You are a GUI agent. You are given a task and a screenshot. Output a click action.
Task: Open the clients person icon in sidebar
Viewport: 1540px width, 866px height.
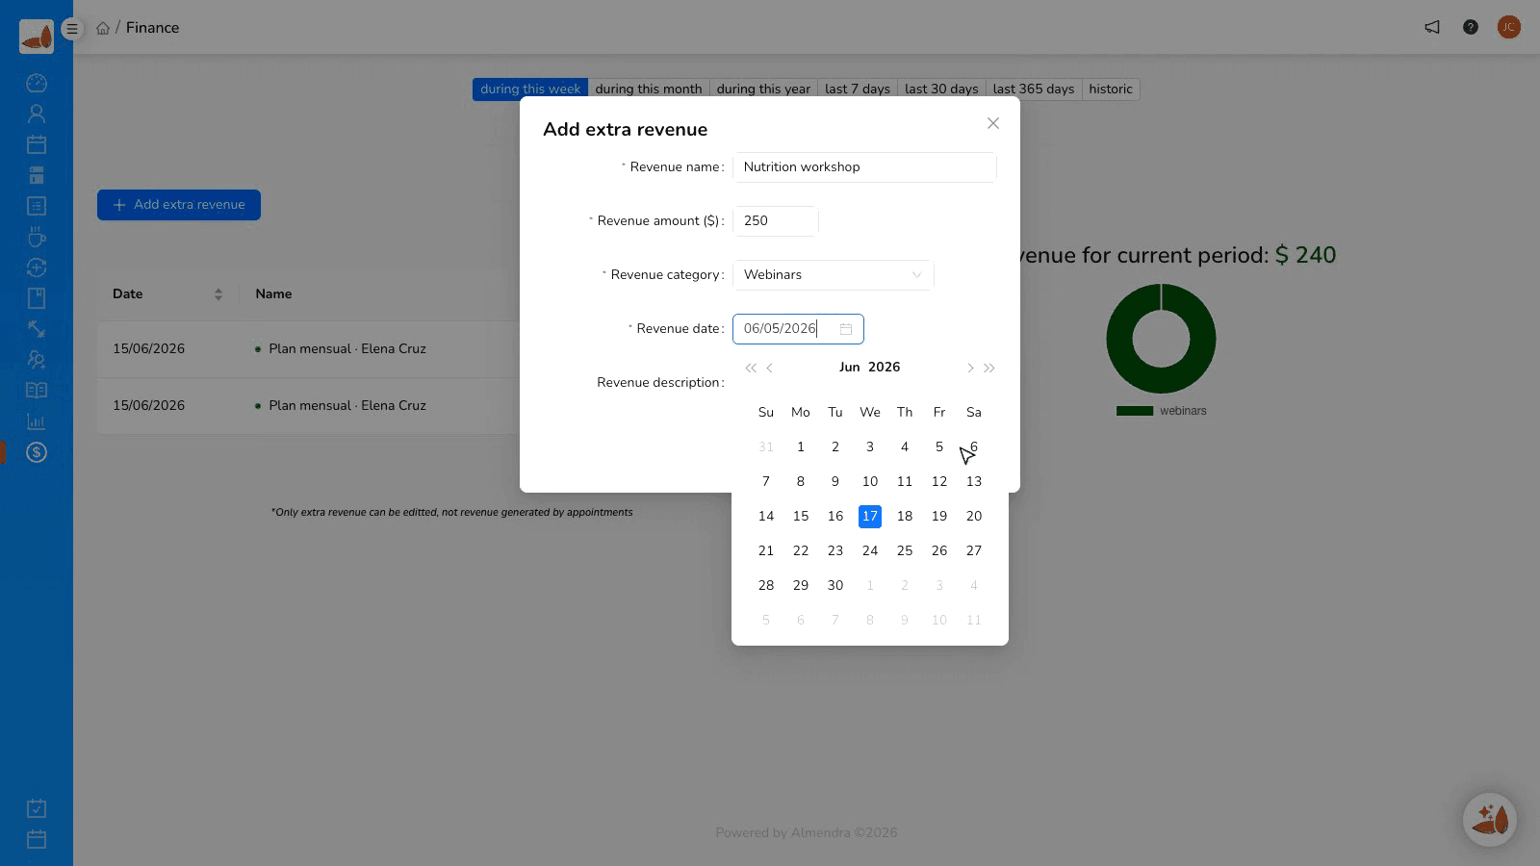pyautogui.click(x=37, y=114)
